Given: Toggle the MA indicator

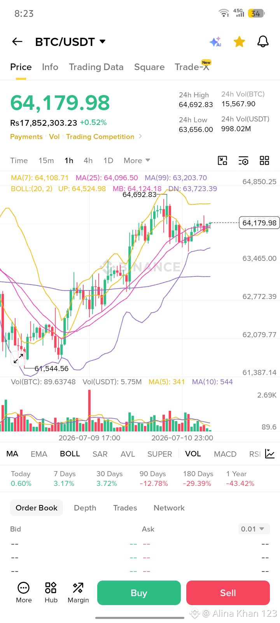Looking at the screenshot, I should (12, 454).
